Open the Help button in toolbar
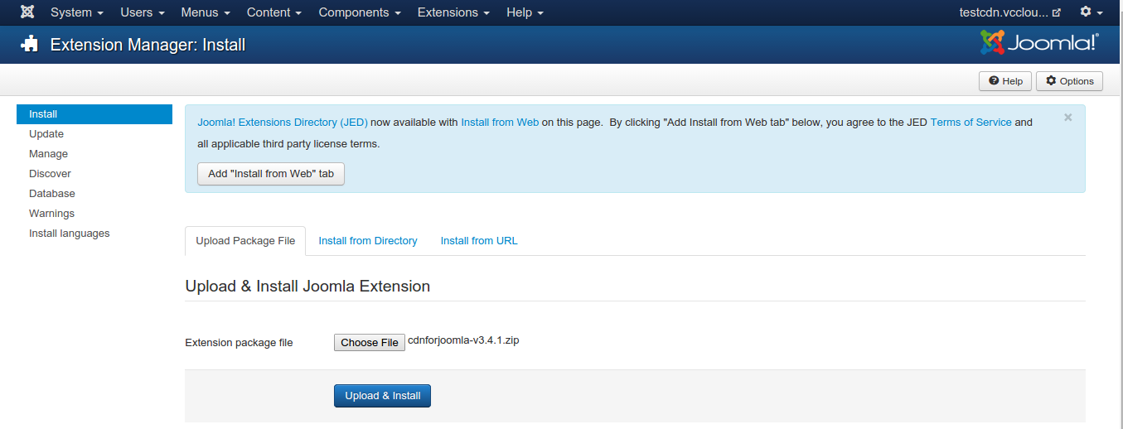Viewport: 1123px width, 429px height. [1005, 81]
